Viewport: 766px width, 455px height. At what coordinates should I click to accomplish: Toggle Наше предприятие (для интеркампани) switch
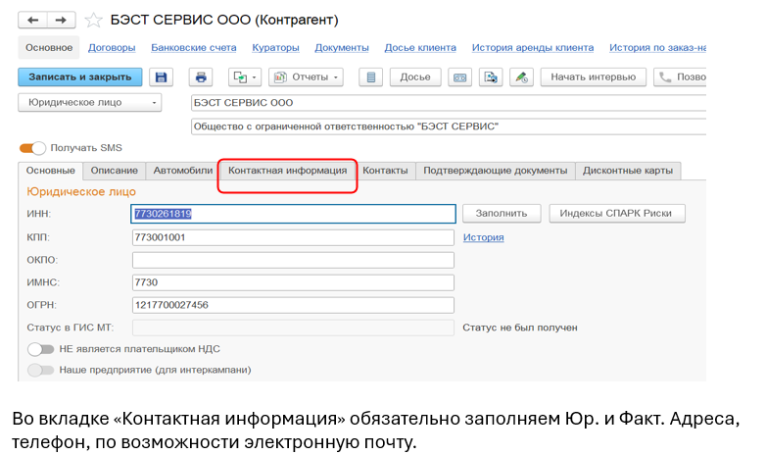coord(40,370)
